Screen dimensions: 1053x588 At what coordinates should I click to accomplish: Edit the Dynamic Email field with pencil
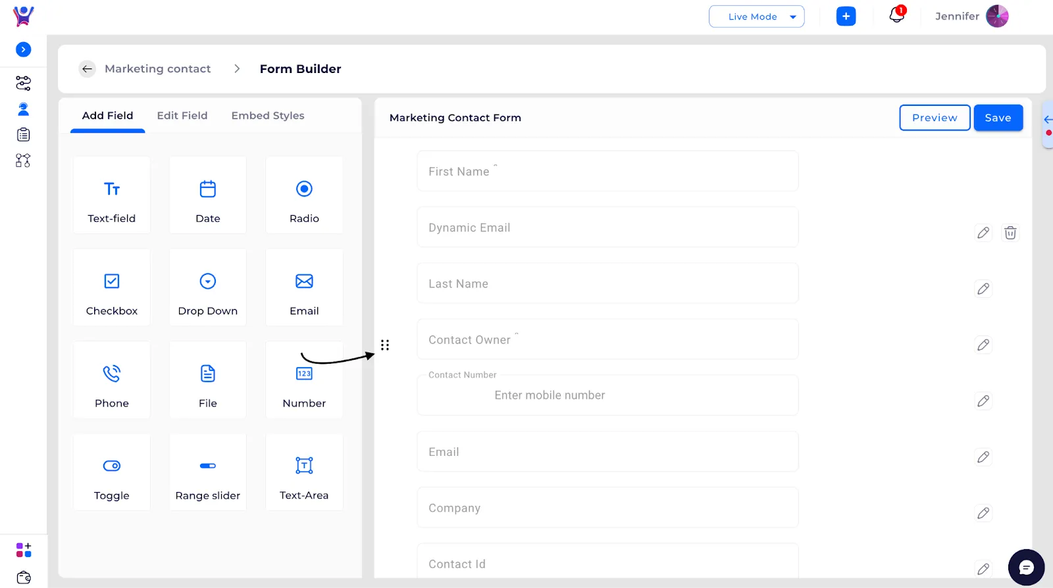pyautogui.click(x=983, y=233)
